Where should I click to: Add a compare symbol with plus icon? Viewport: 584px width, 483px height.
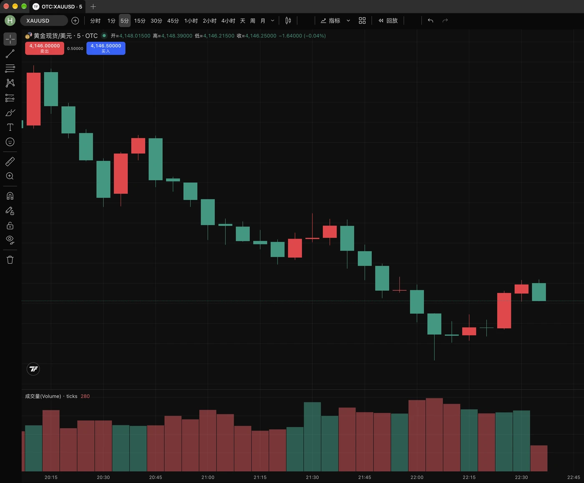75,20
